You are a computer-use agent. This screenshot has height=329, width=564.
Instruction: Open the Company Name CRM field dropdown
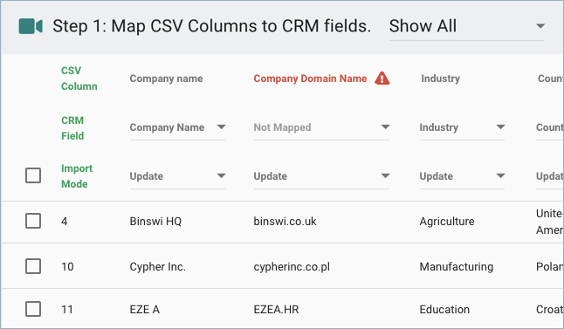click(x=178, y=127)
